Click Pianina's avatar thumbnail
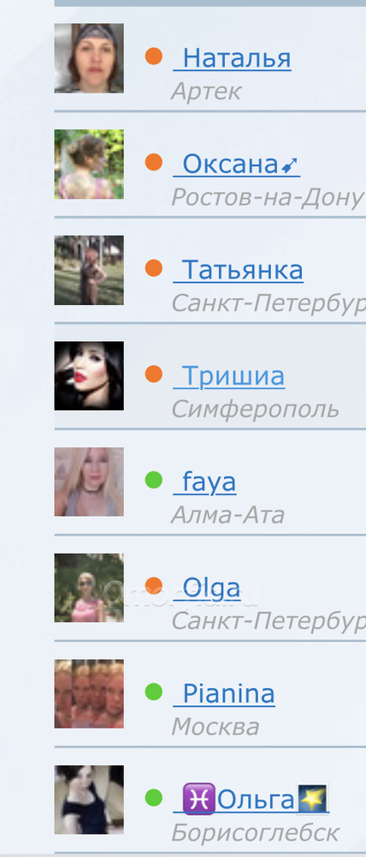Viewport: 366px width, 857px height. pos(89,694)
